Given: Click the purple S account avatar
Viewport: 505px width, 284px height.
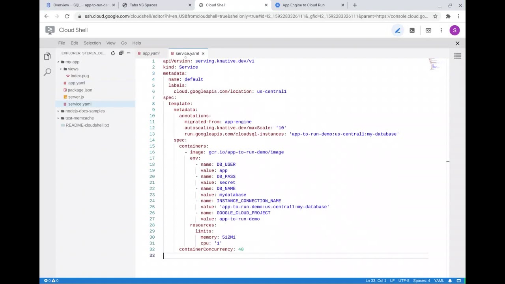Looking at the screenshot, I should [x=454, y=30].
